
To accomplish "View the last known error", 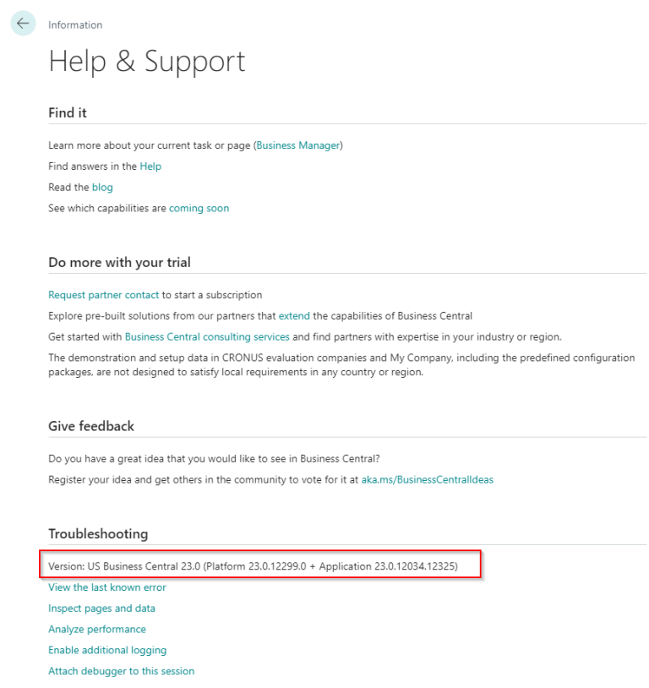I will click(x=106, y=587).
